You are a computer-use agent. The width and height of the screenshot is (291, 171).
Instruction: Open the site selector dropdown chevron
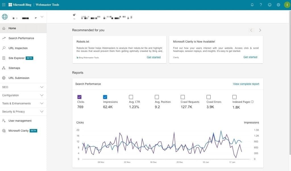tap(42, 17)
